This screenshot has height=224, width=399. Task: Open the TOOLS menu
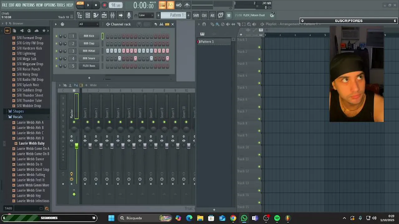pos(61,5)
